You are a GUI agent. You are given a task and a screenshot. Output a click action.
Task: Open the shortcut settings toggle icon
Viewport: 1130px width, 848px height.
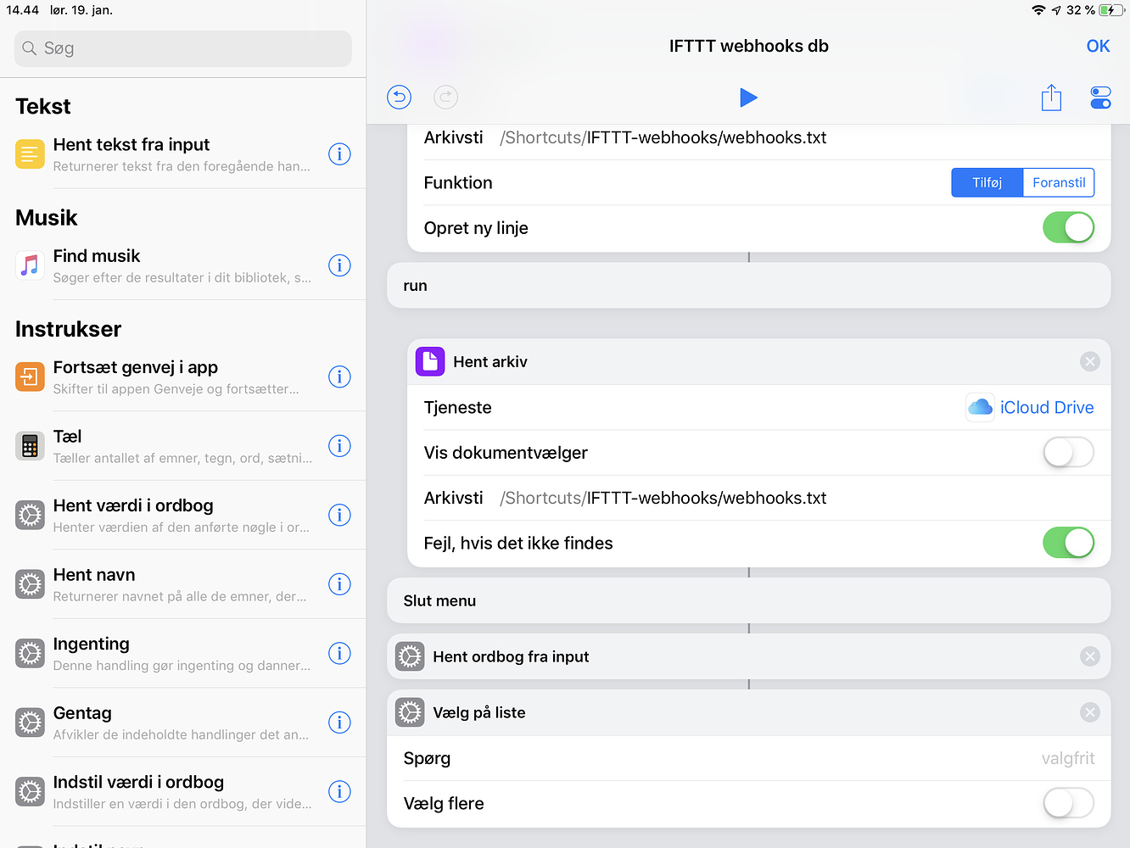(1100, 97)
